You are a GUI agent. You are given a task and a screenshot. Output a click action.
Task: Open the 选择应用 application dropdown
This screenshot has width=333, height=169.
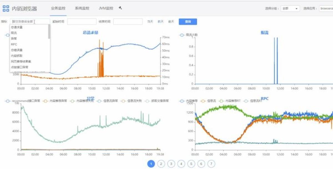tap(326, 9)
